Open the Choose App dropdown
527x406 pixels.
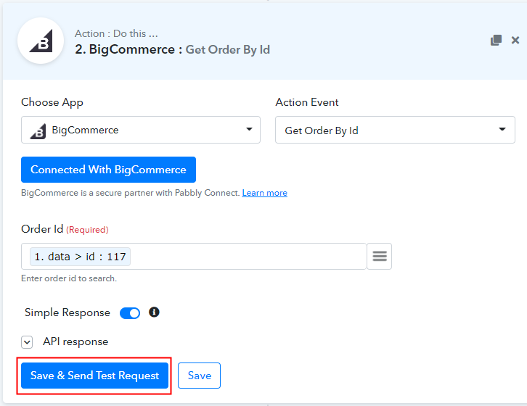coord(141,130)
